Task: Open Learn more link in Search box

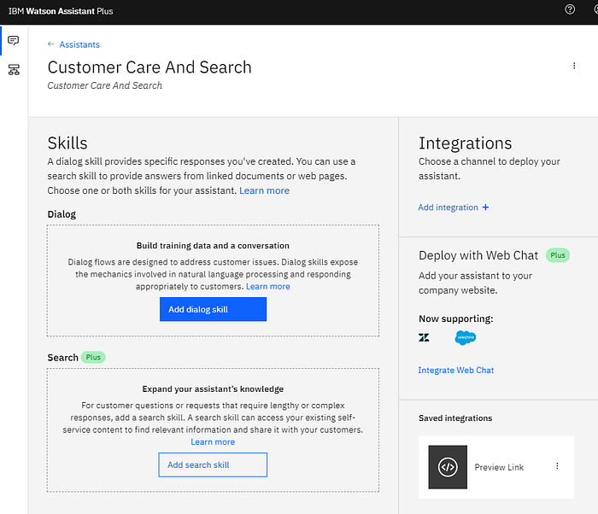Action: (213, 442)
